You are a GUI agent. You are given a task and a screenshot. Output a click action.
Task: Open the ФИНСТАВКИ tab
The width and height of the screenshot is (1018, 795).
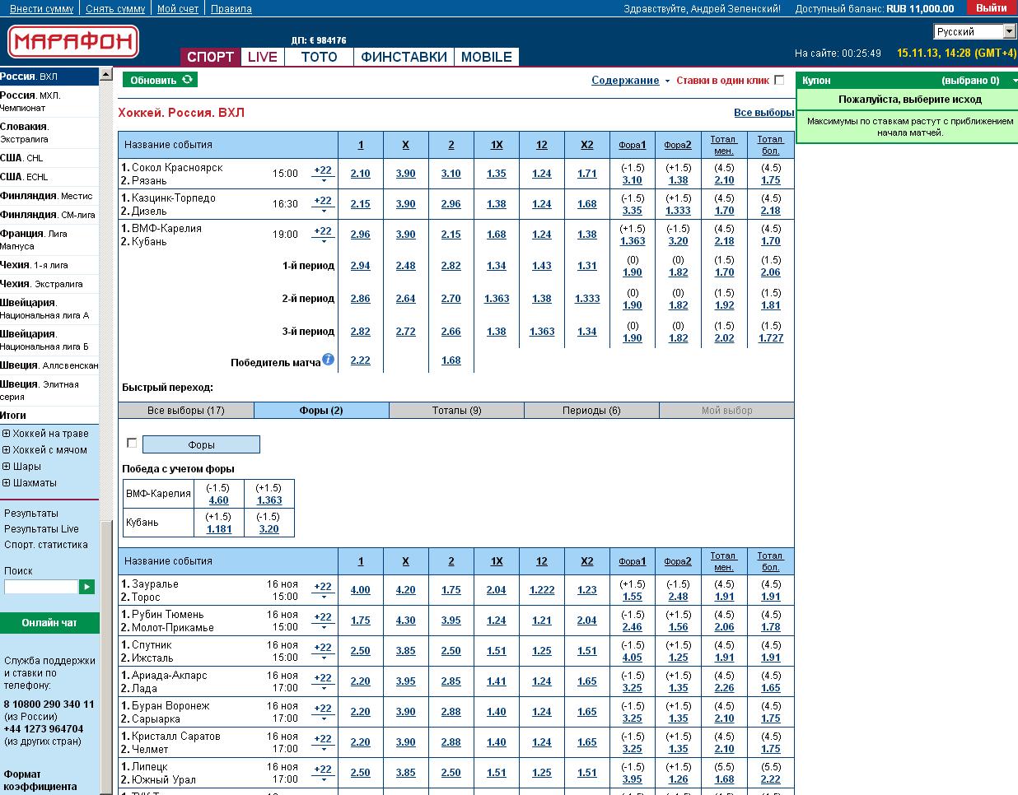coord(404,57)
